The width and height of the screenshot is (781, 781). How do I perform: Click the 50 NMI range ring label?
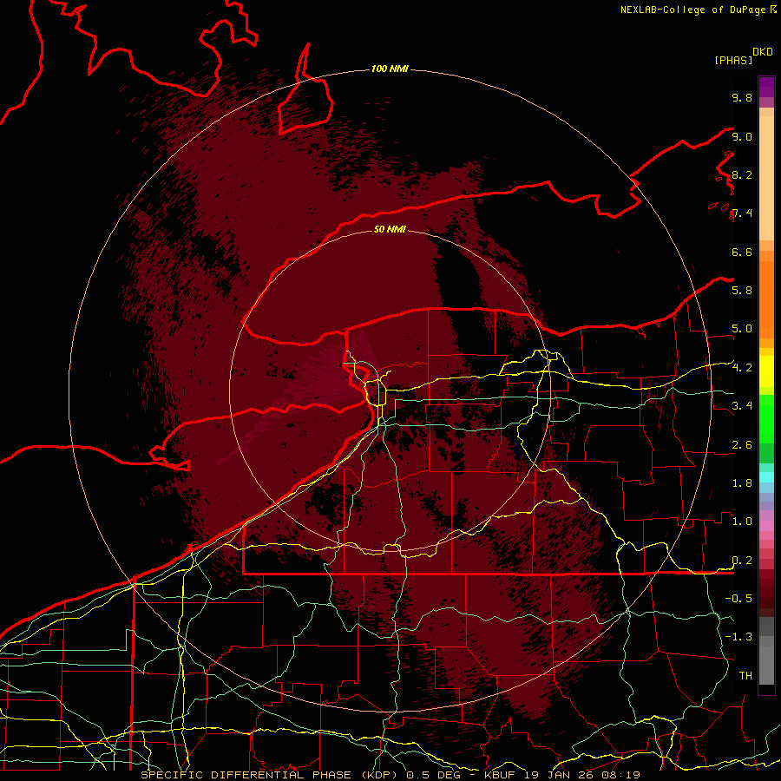click(390, 229)
